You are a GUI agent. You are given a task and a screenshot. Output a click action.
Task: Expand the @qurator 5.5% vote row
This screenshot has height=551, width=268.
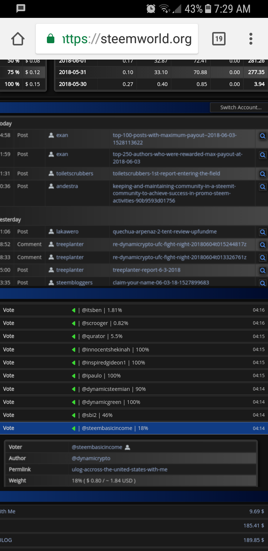point(134,336)
